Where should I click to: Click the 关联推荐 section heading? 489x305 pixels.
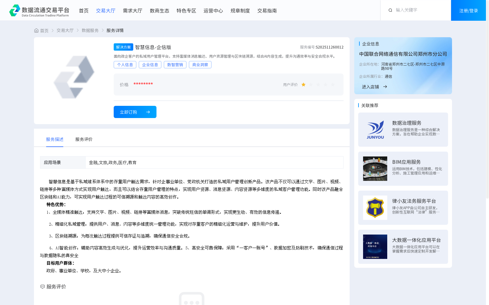[370, 106]
